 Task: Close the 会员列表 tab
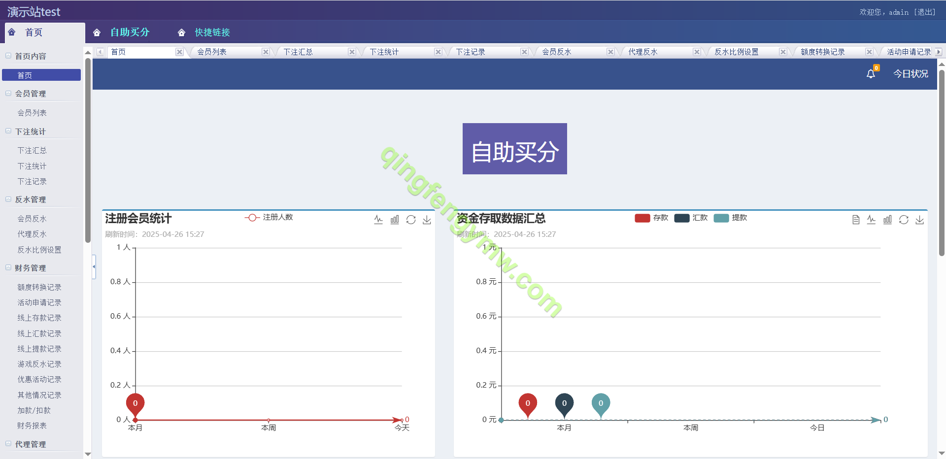[266, 52]
